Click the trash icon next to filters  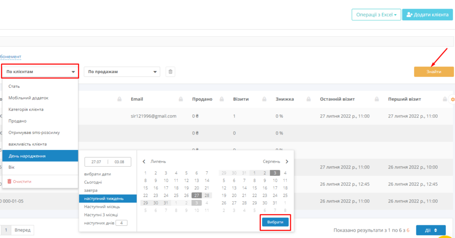point(170,72)
